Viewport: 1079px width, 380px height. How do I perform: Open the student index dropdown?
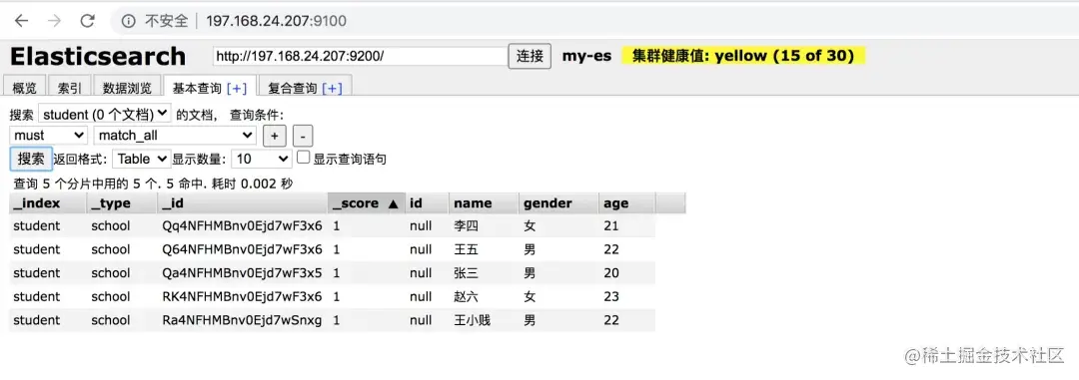(x=105, y=114)
